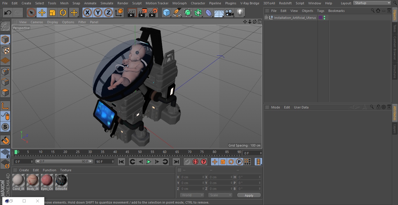Switch to Edges mode

(x=5, y=82)
